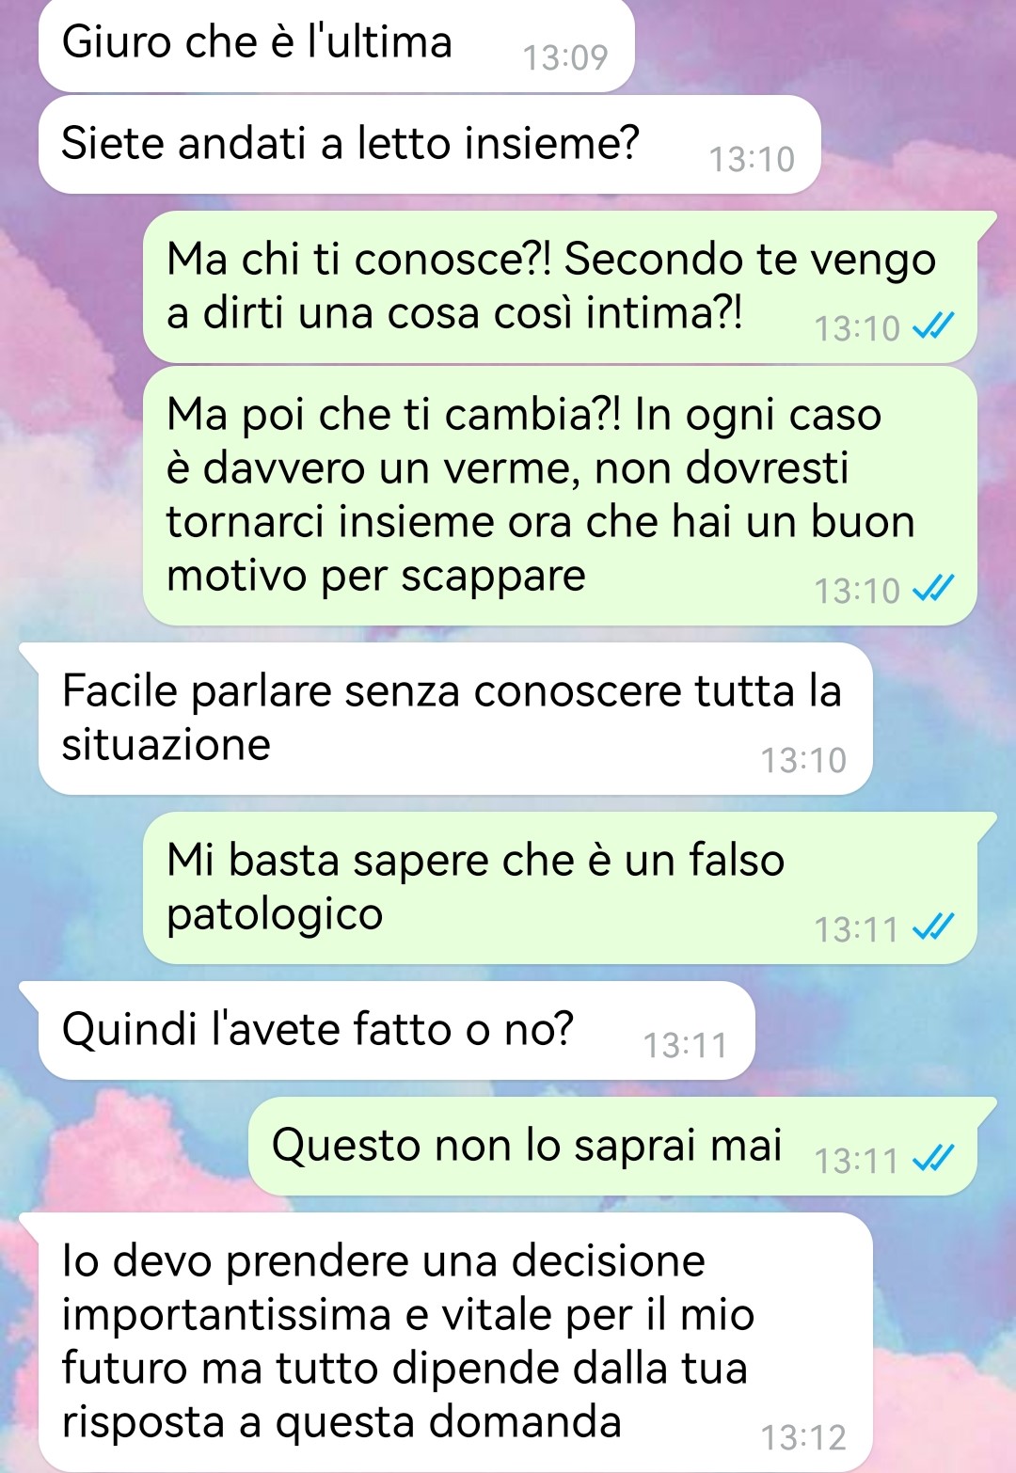The width and height of the screenshot is (1016, 1473).
Task: Select the 'Siete andati a letto insieme?' message
Action: pyautogui.click(x=429, y=145)
